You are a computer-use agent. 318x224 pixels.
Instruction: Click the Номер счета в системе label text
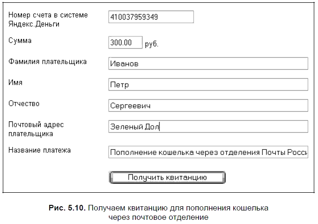click(x=48, y=15)
